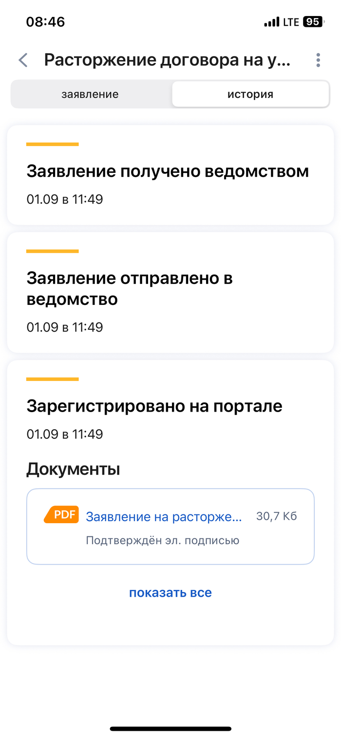Tap the home indicator bar
This screenshot has width=341, height=738.
coord(170,729)
